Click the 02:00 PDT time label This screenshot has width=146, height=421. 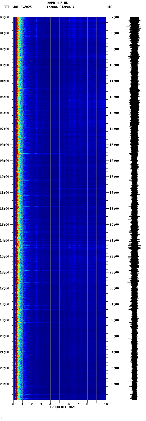5,49
